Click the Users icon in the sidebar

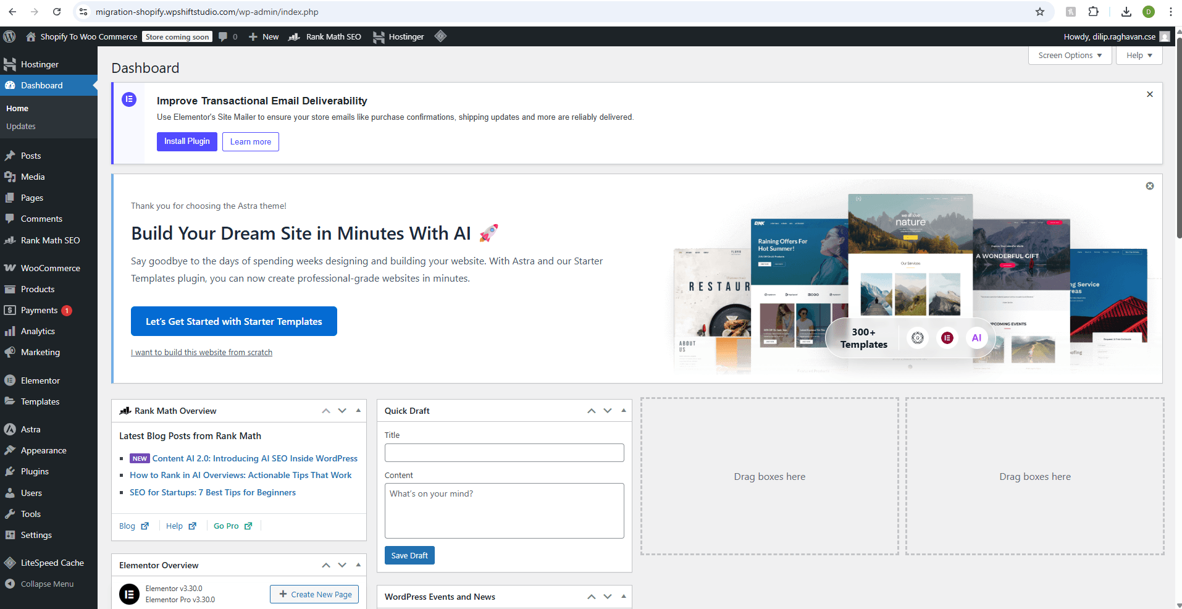point(10,493)
